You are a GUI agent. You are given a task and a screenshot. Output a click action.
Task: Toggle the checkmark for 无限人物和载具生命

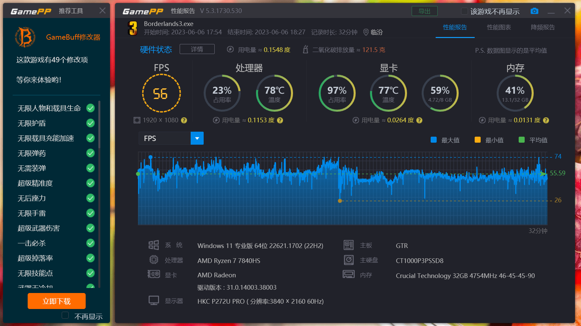pyautogui.click(x=90, y=108)
